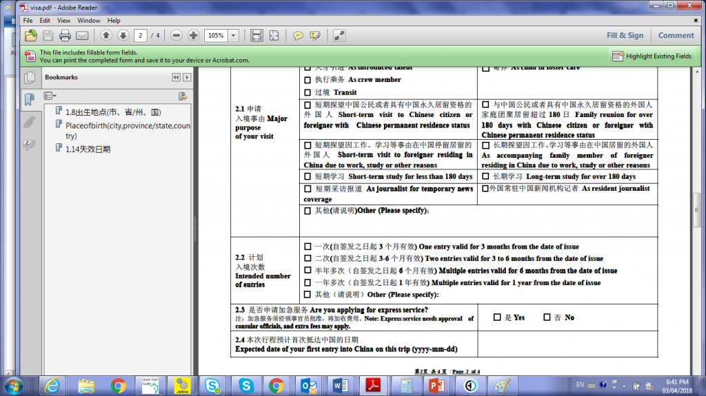Open the View menu

[x=63, y=21]
